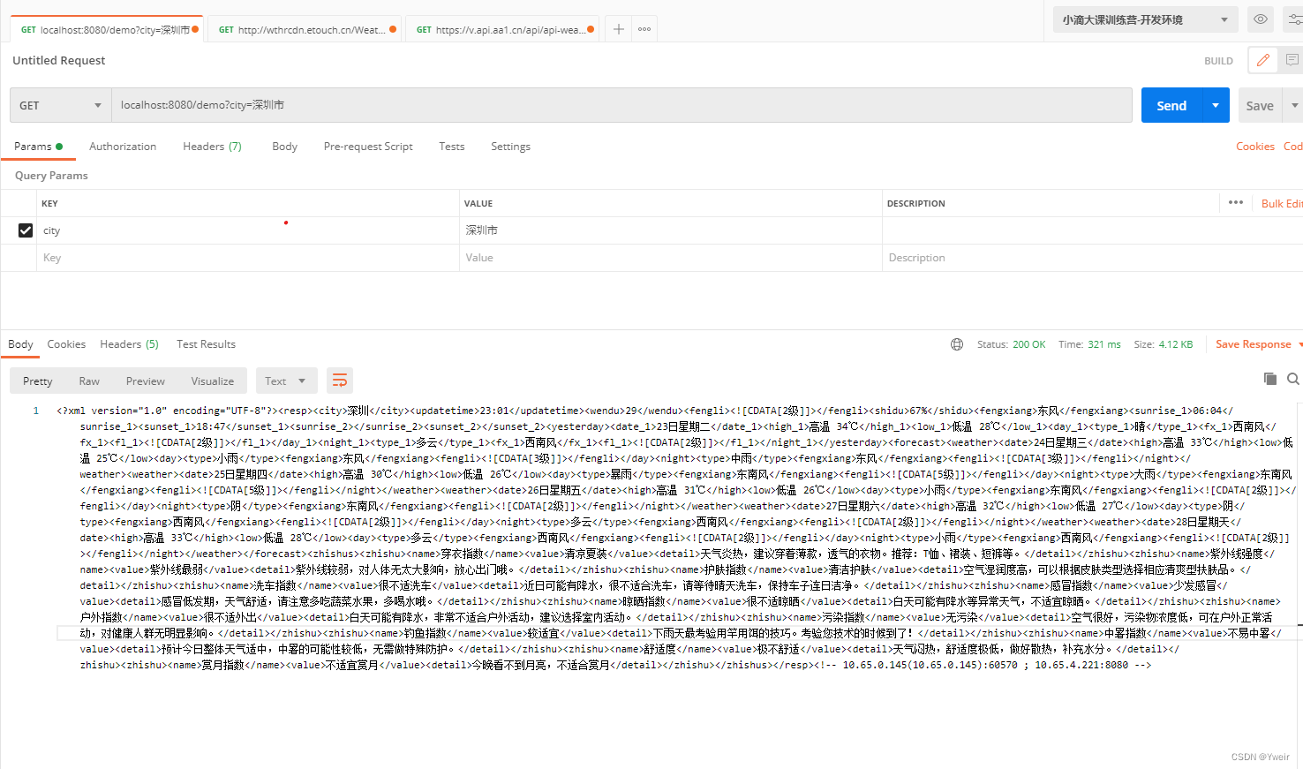Viewport: 1303px width, 769px height.
Task: Switch to the Pre-request Script tab
Action: pos(368,147)
